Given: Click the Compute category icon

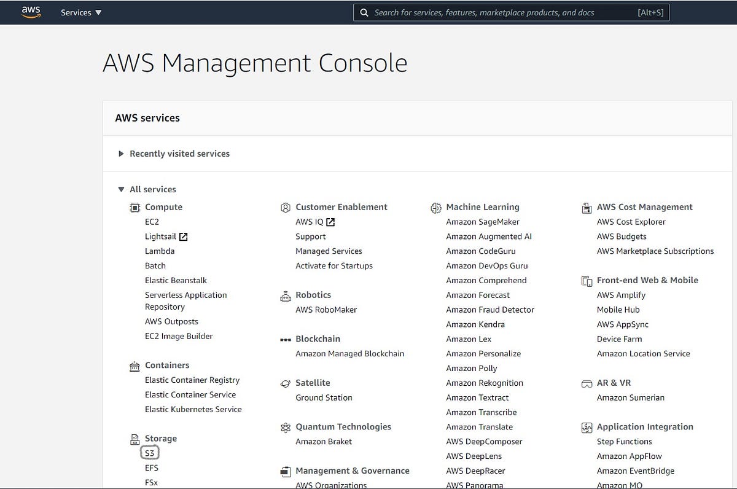Looking at the screenshot, I should [x=135, y=207].
